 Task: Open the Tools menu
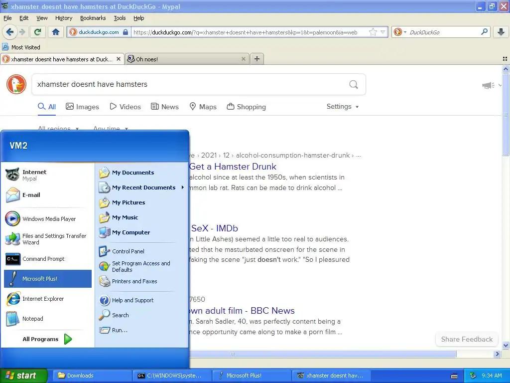coord(120,18)
